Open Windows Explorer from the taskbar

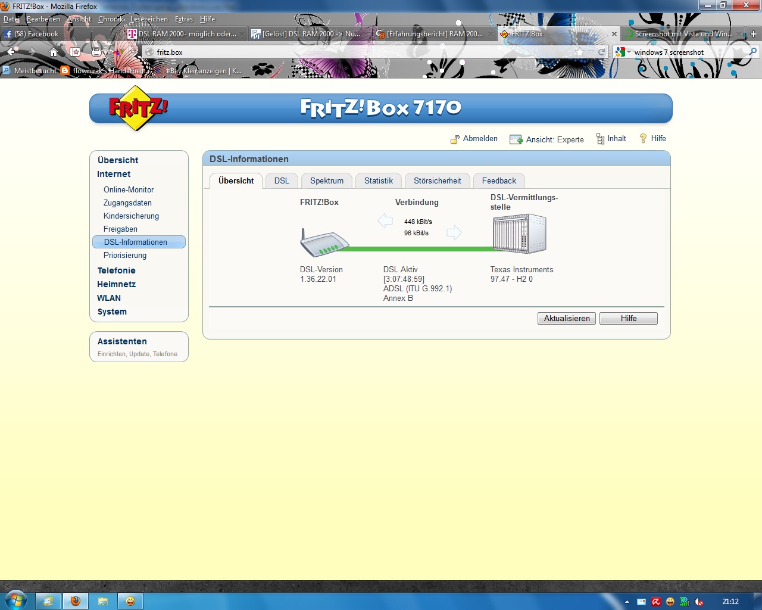pos(102,601)
